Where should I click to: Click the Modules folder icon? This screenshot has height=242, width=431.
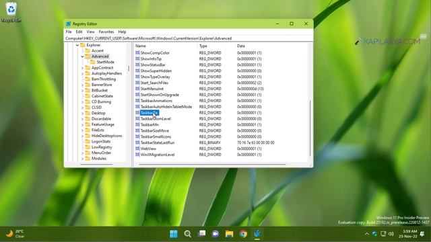click(x=88, y=159)
